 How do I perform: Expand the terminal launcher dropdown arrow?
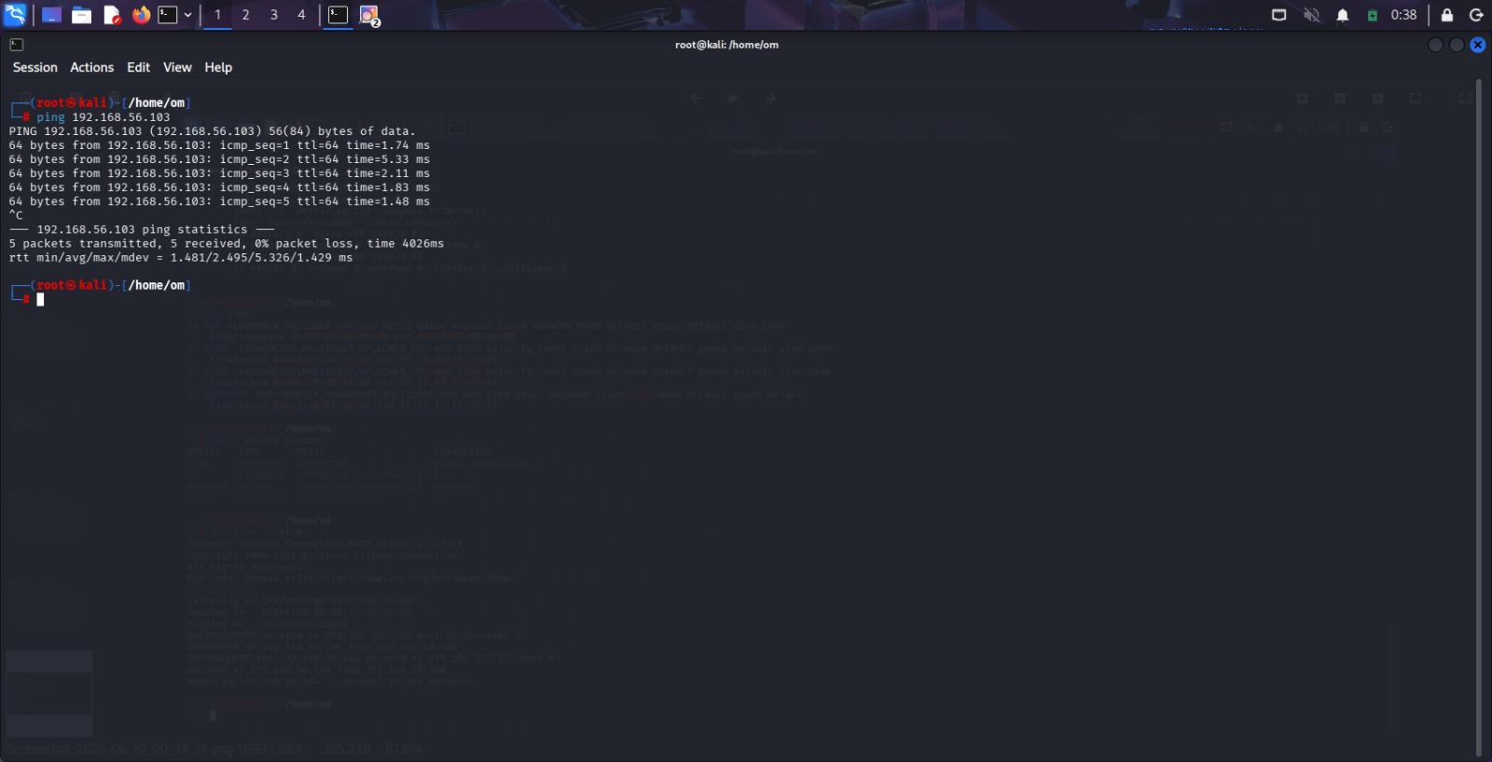[188, 15]
